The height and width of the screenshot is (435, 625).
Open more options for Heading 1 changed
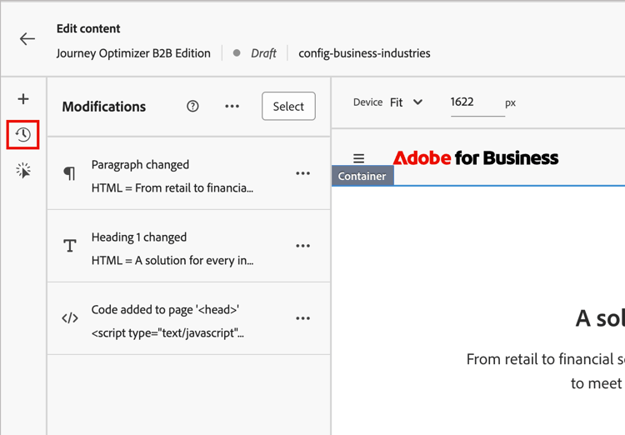coord(303,246)
